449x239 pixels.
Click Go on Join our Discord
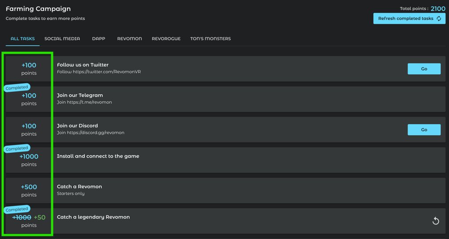click(424, 130)
